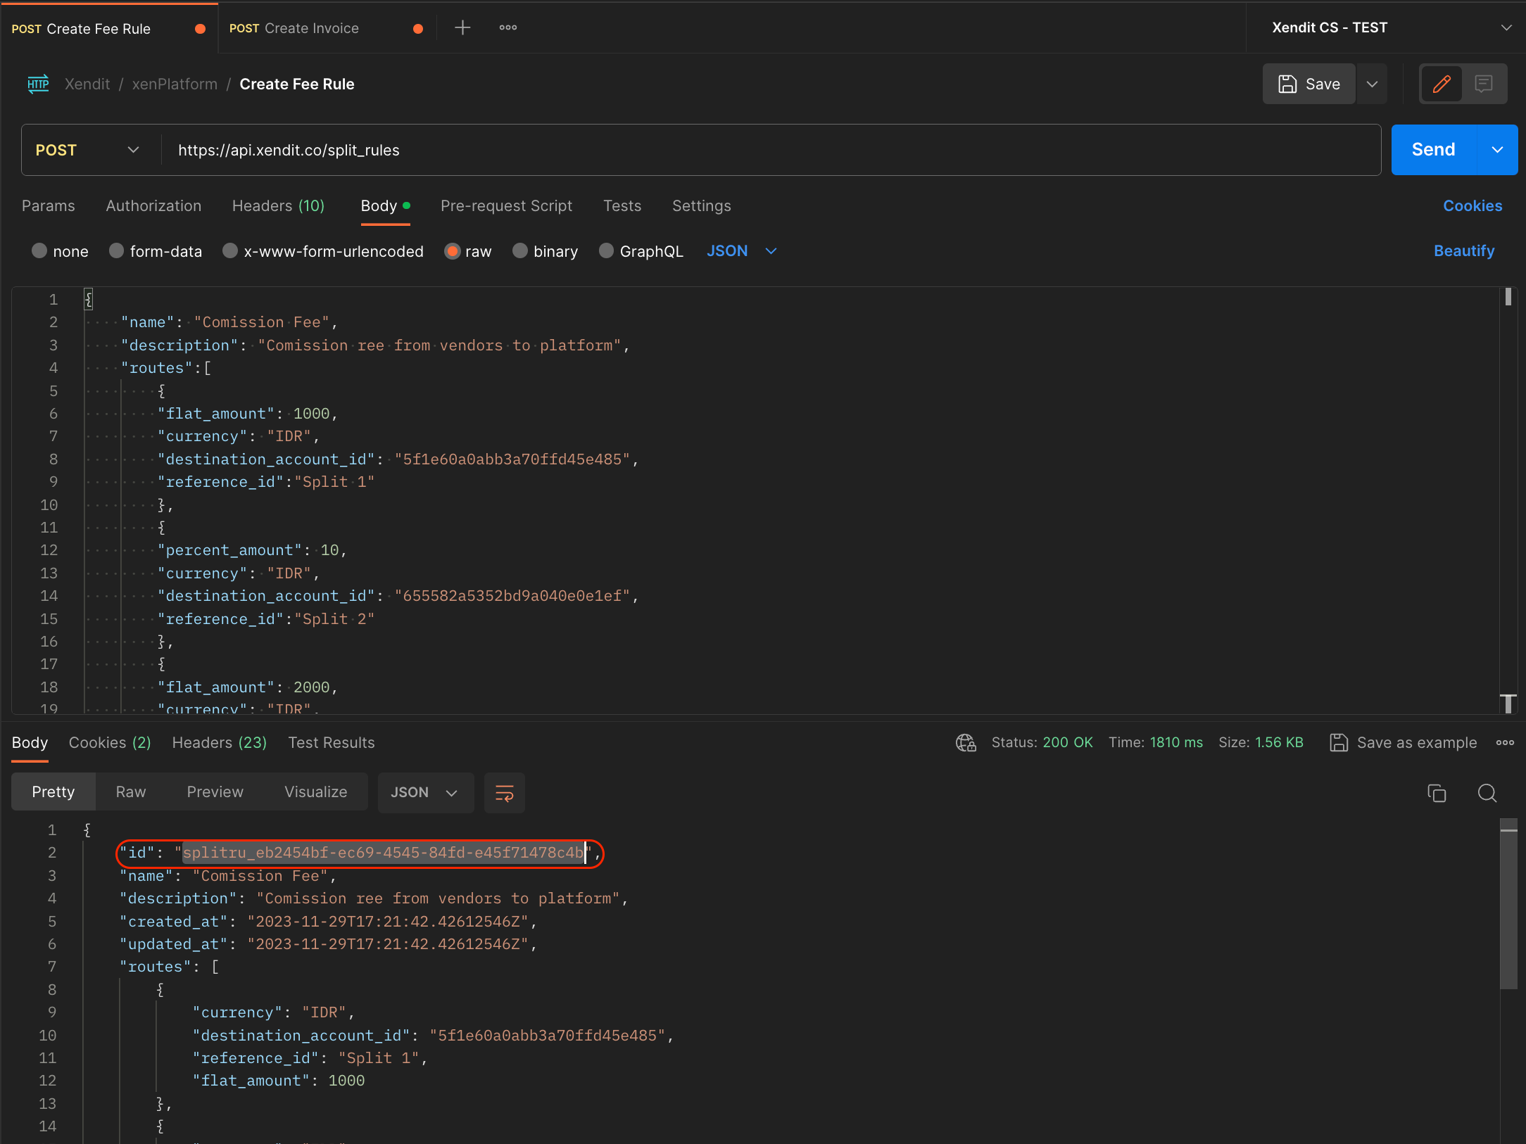1526x1144 pixels.
Task: Click unsaved dot on Create Fee Rule tab
Action: click(200, 29)
